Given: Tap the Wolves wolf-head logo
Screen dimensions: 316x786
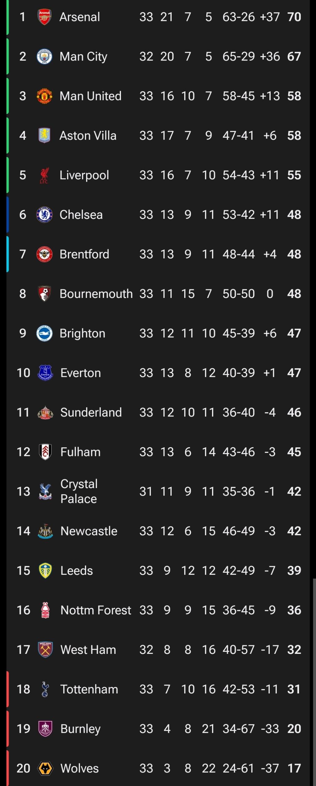Looking at the screenshot, I should click(x=45, y=768).
